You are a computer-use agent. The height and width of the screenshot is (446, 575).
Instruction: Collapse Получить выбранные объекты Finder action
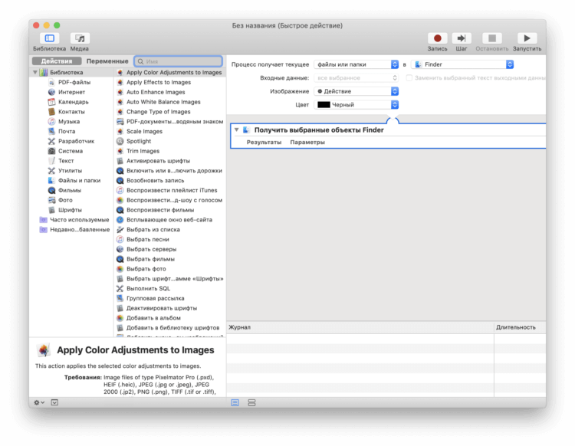pos(237,130)
